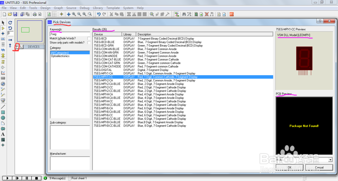Viewport: 338px width, 181px height.
Task: Open the View menu
Action: coord(13,8)
